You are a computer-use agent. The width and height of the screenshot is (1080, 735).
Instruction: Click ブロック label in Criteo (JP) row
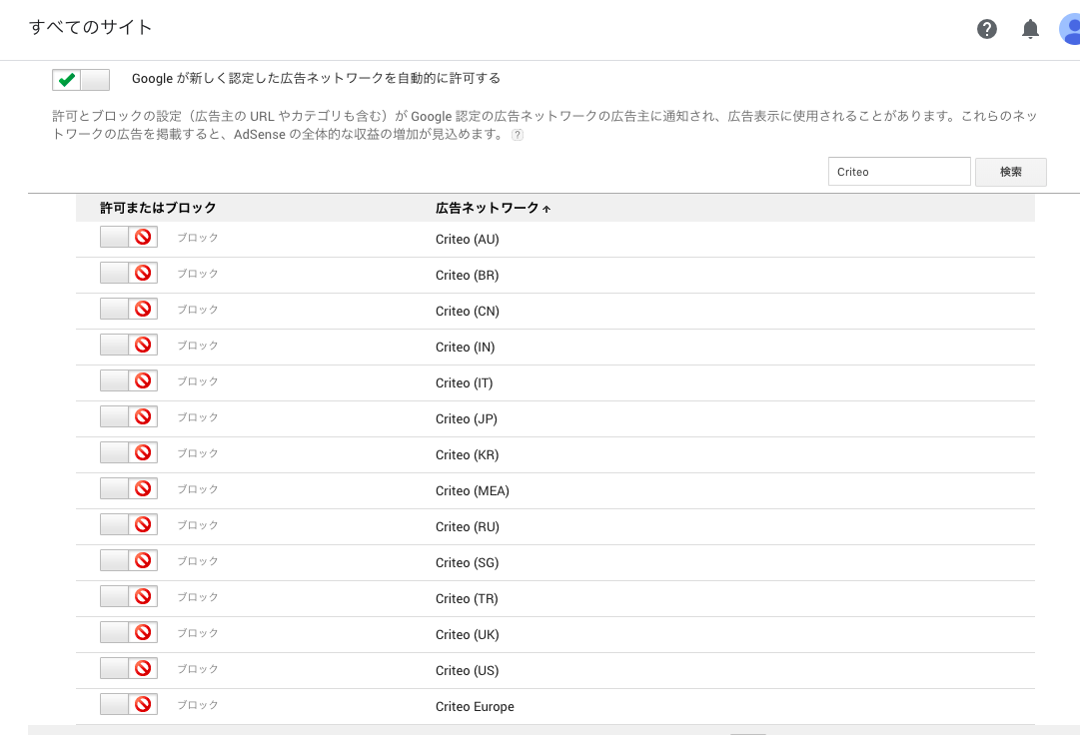(198, 417)
